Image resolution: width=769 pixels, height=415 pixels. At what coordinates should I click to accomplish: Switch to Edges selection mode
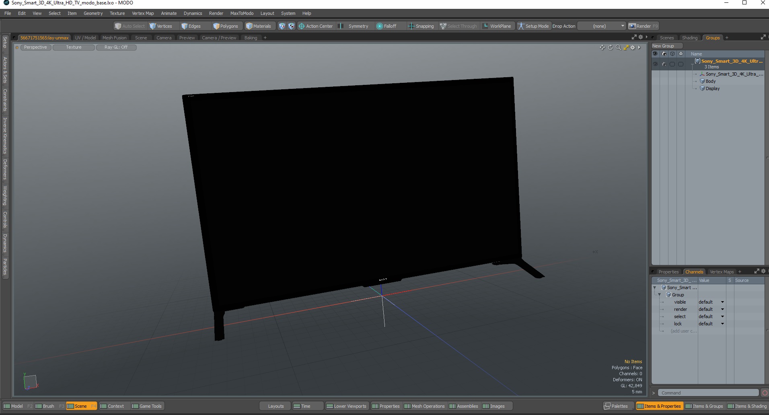[191, 26]
